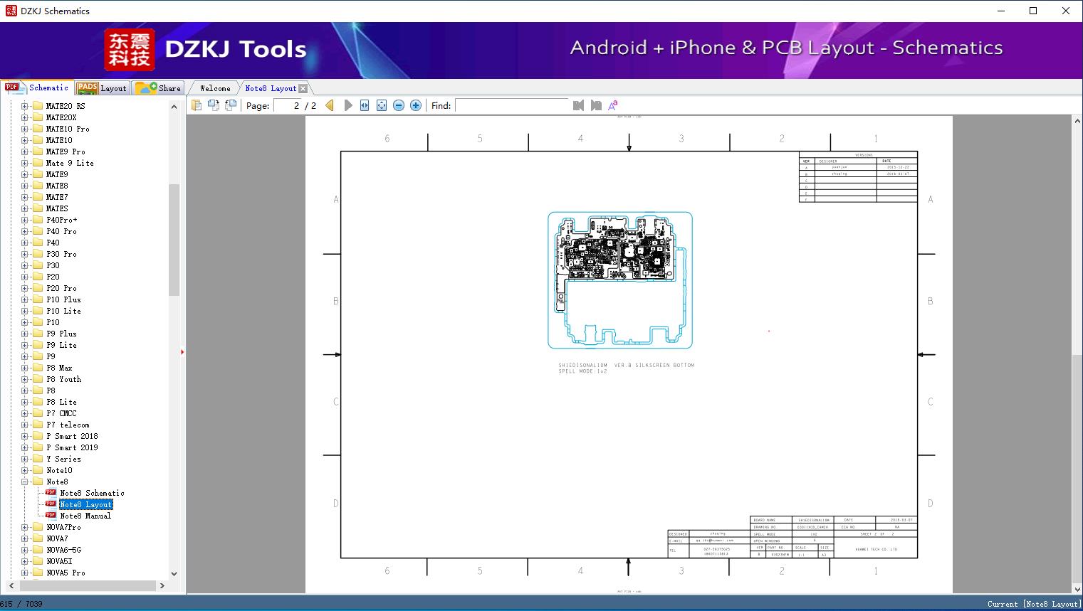Open the Note8 Manual PDF
Screen dimensions: 1083x611
[85, 516]
